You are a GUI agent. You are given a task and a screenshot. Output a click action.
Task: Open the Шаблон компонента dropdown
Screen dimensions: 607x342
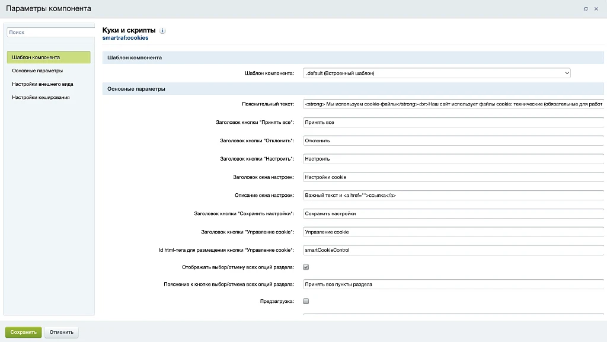(x=437, y=73)
